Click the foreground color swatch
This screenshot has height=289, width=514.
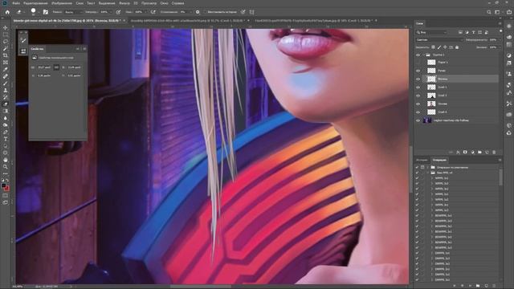click(3, 185)
